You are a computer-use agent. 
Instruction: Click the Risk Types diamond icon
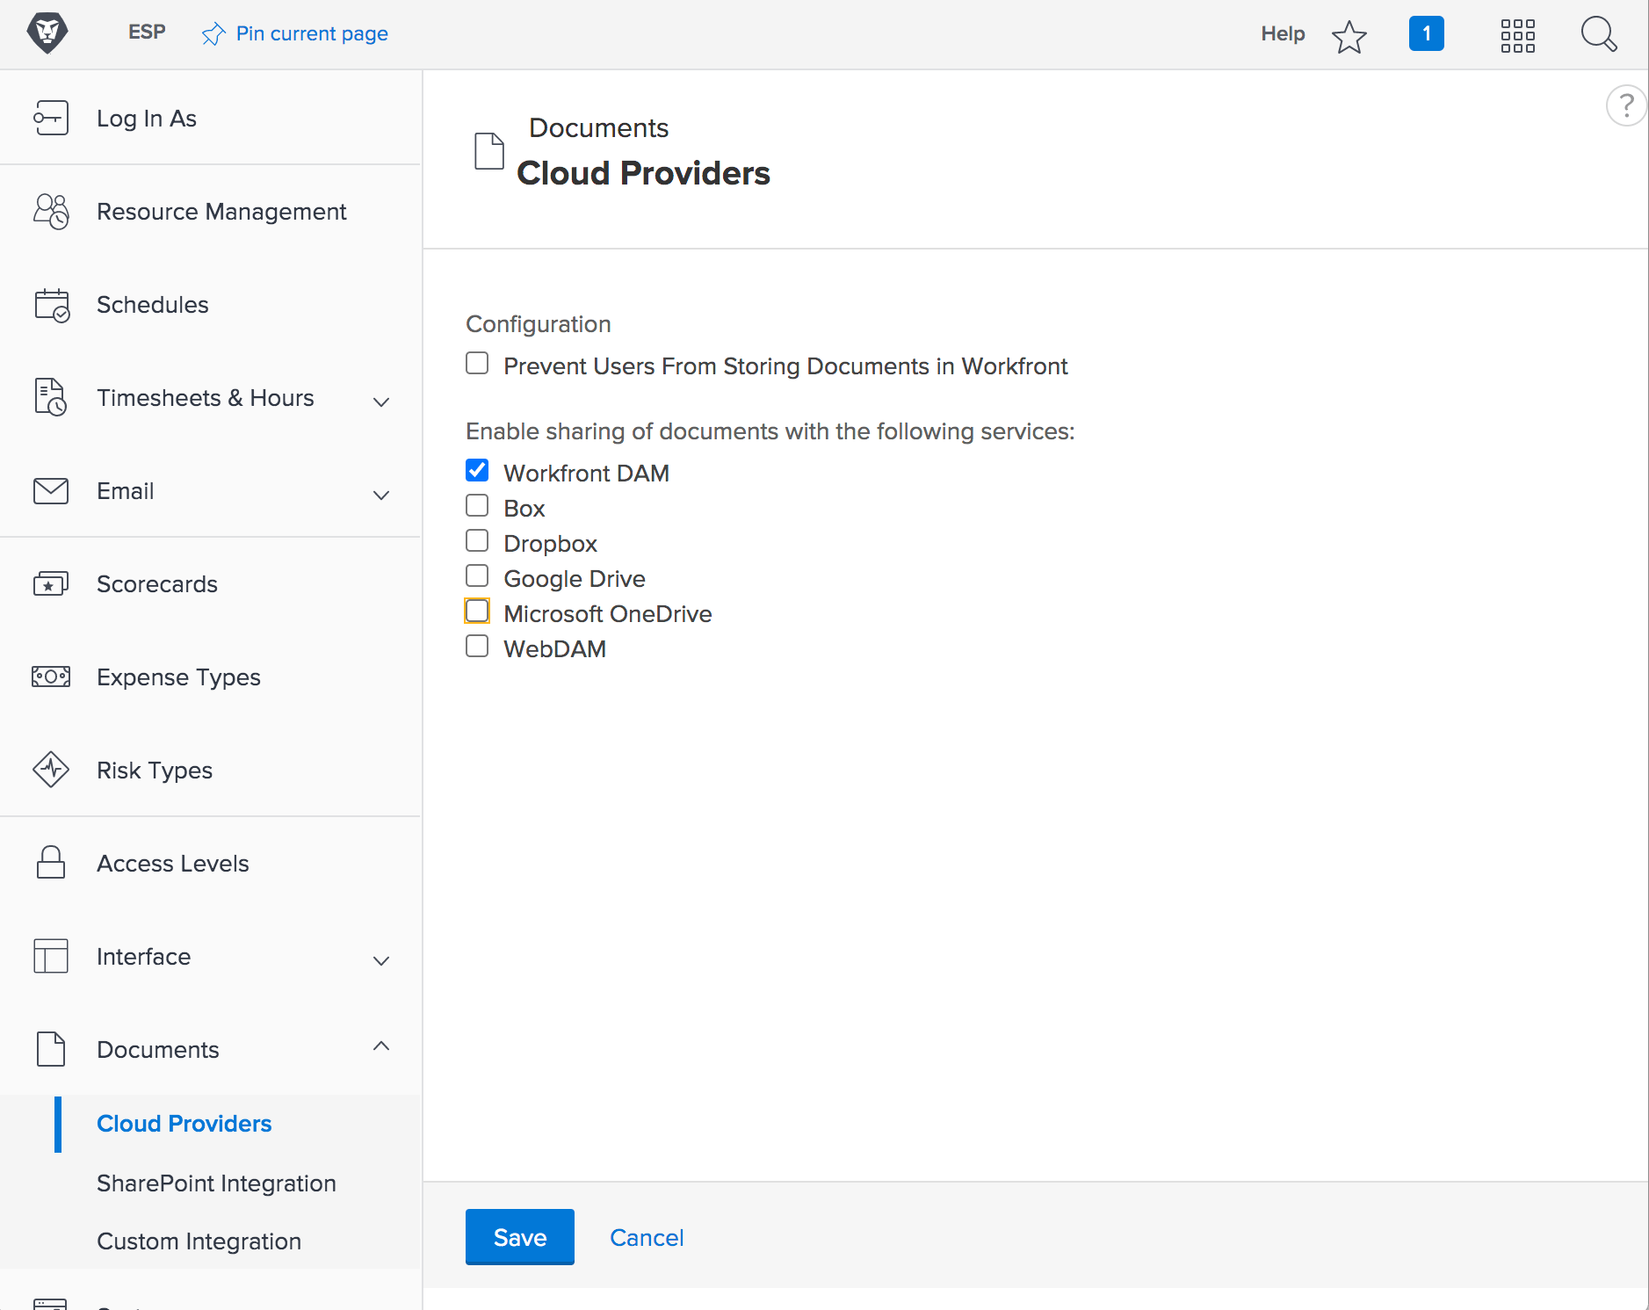pyautogui.click(x=50, y=770)
